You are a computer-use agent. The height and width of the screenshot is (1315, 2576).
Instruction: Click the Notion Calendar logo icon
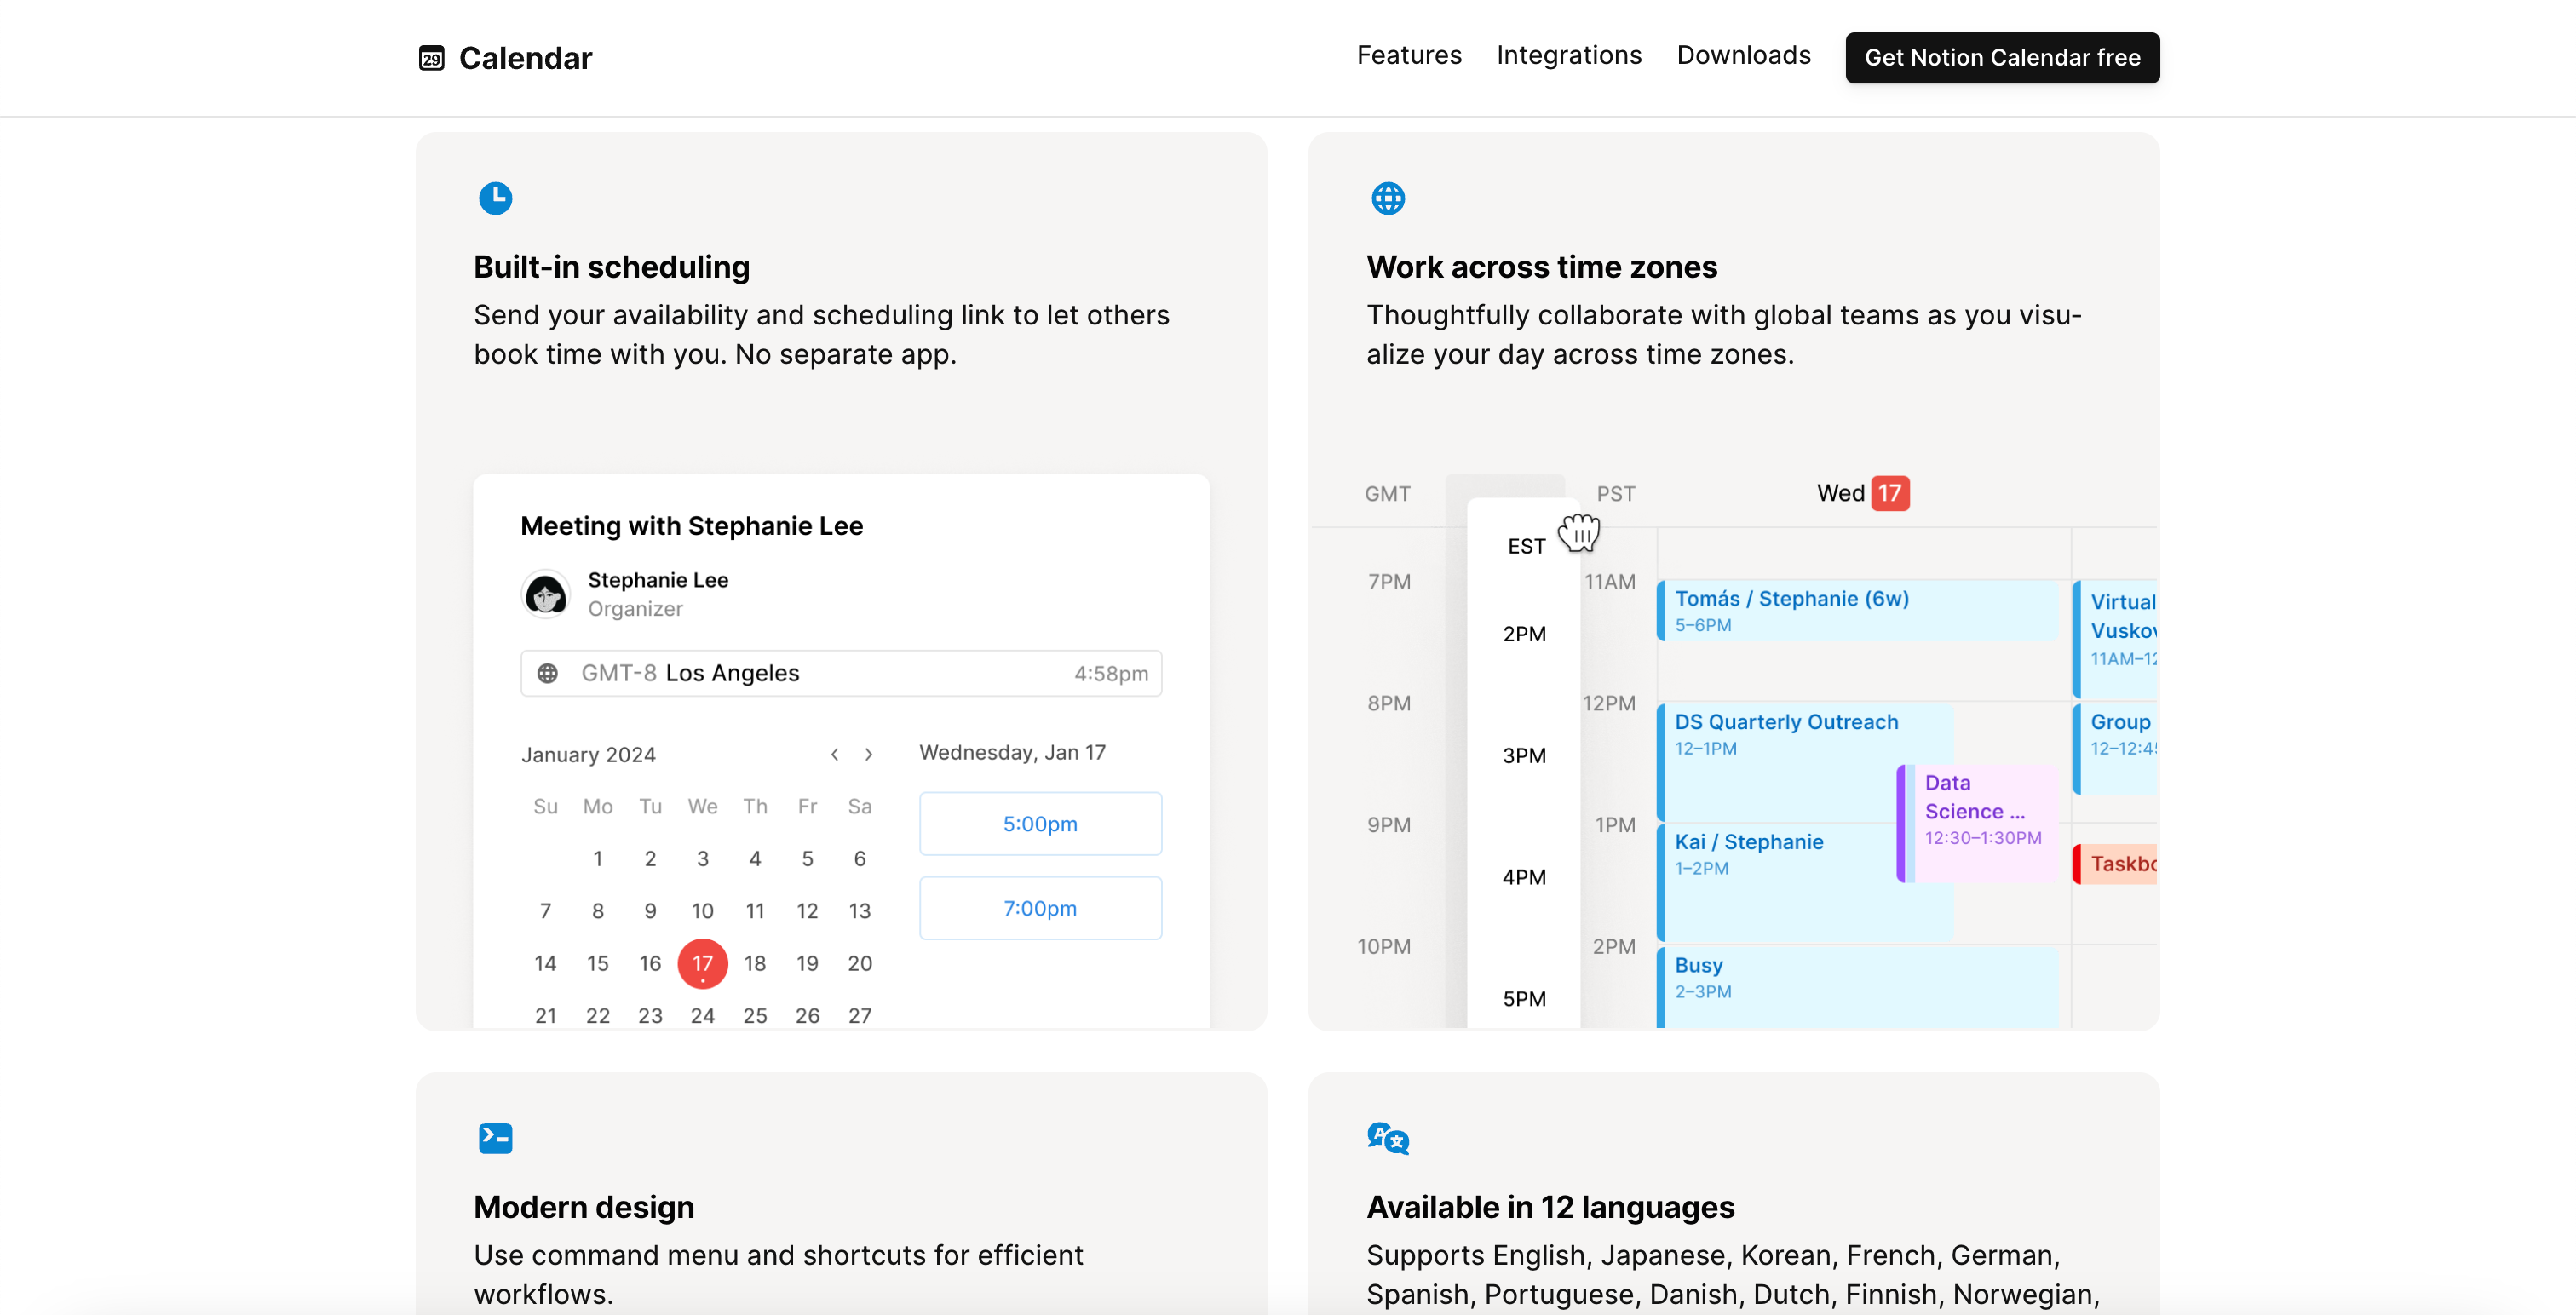click(x=431, y=58)
